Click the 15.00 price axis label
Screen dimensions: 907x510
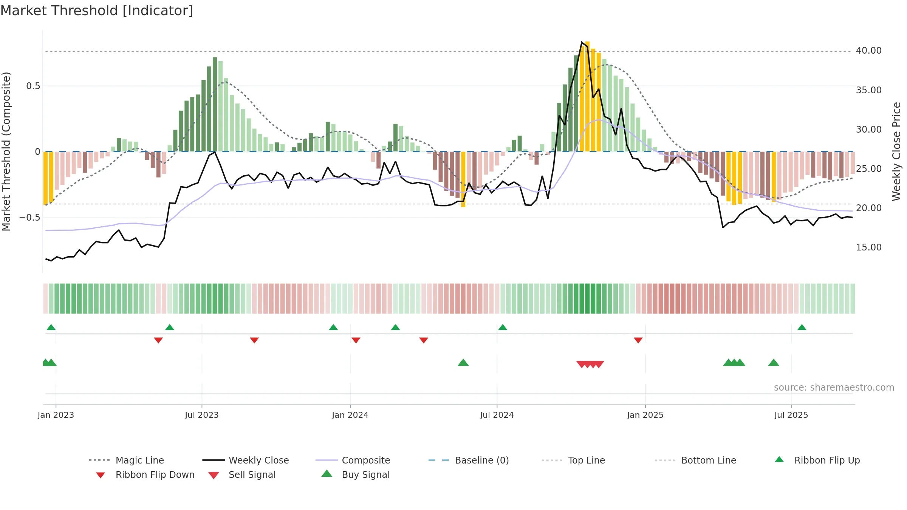point(869,247)
